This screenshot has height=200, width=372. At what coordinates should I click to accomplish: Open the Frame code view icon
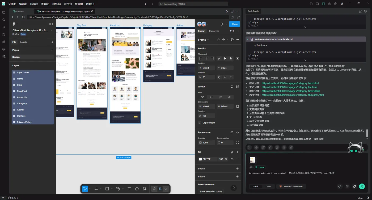pos(218,40)
